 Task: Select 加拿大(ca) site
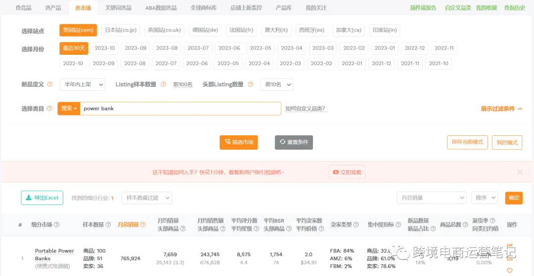tap(349, 30)
